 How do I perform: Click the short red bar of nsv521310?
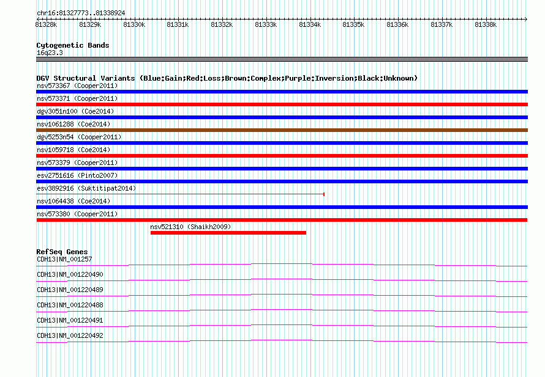[x=228, y=233]
